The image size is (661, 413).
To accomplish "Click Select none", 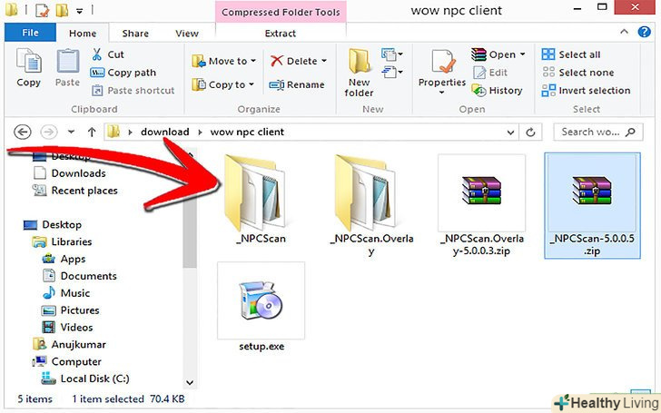I will tap(578, 73).
